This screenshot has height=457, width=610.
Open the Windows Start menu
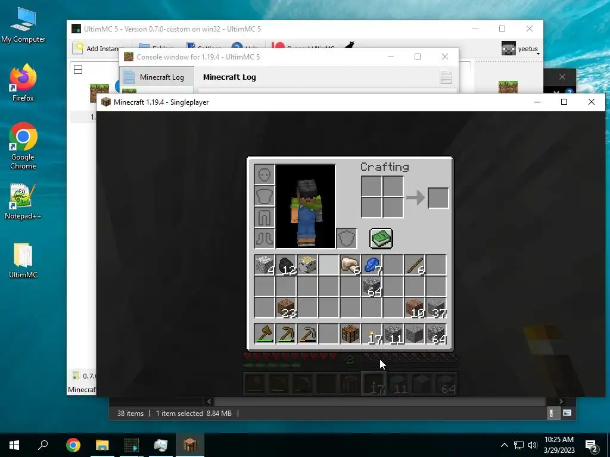14,445
